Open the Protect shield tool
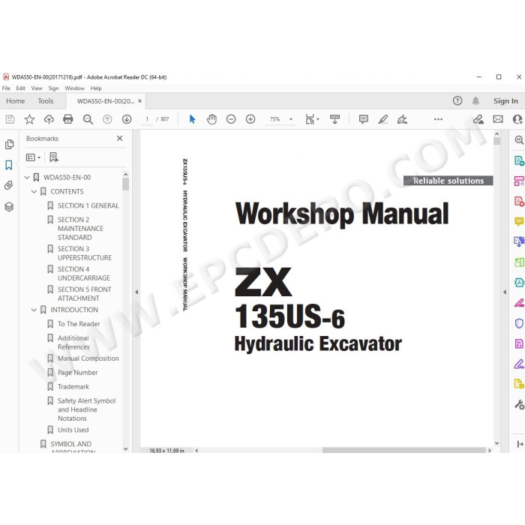 (519, 323)
